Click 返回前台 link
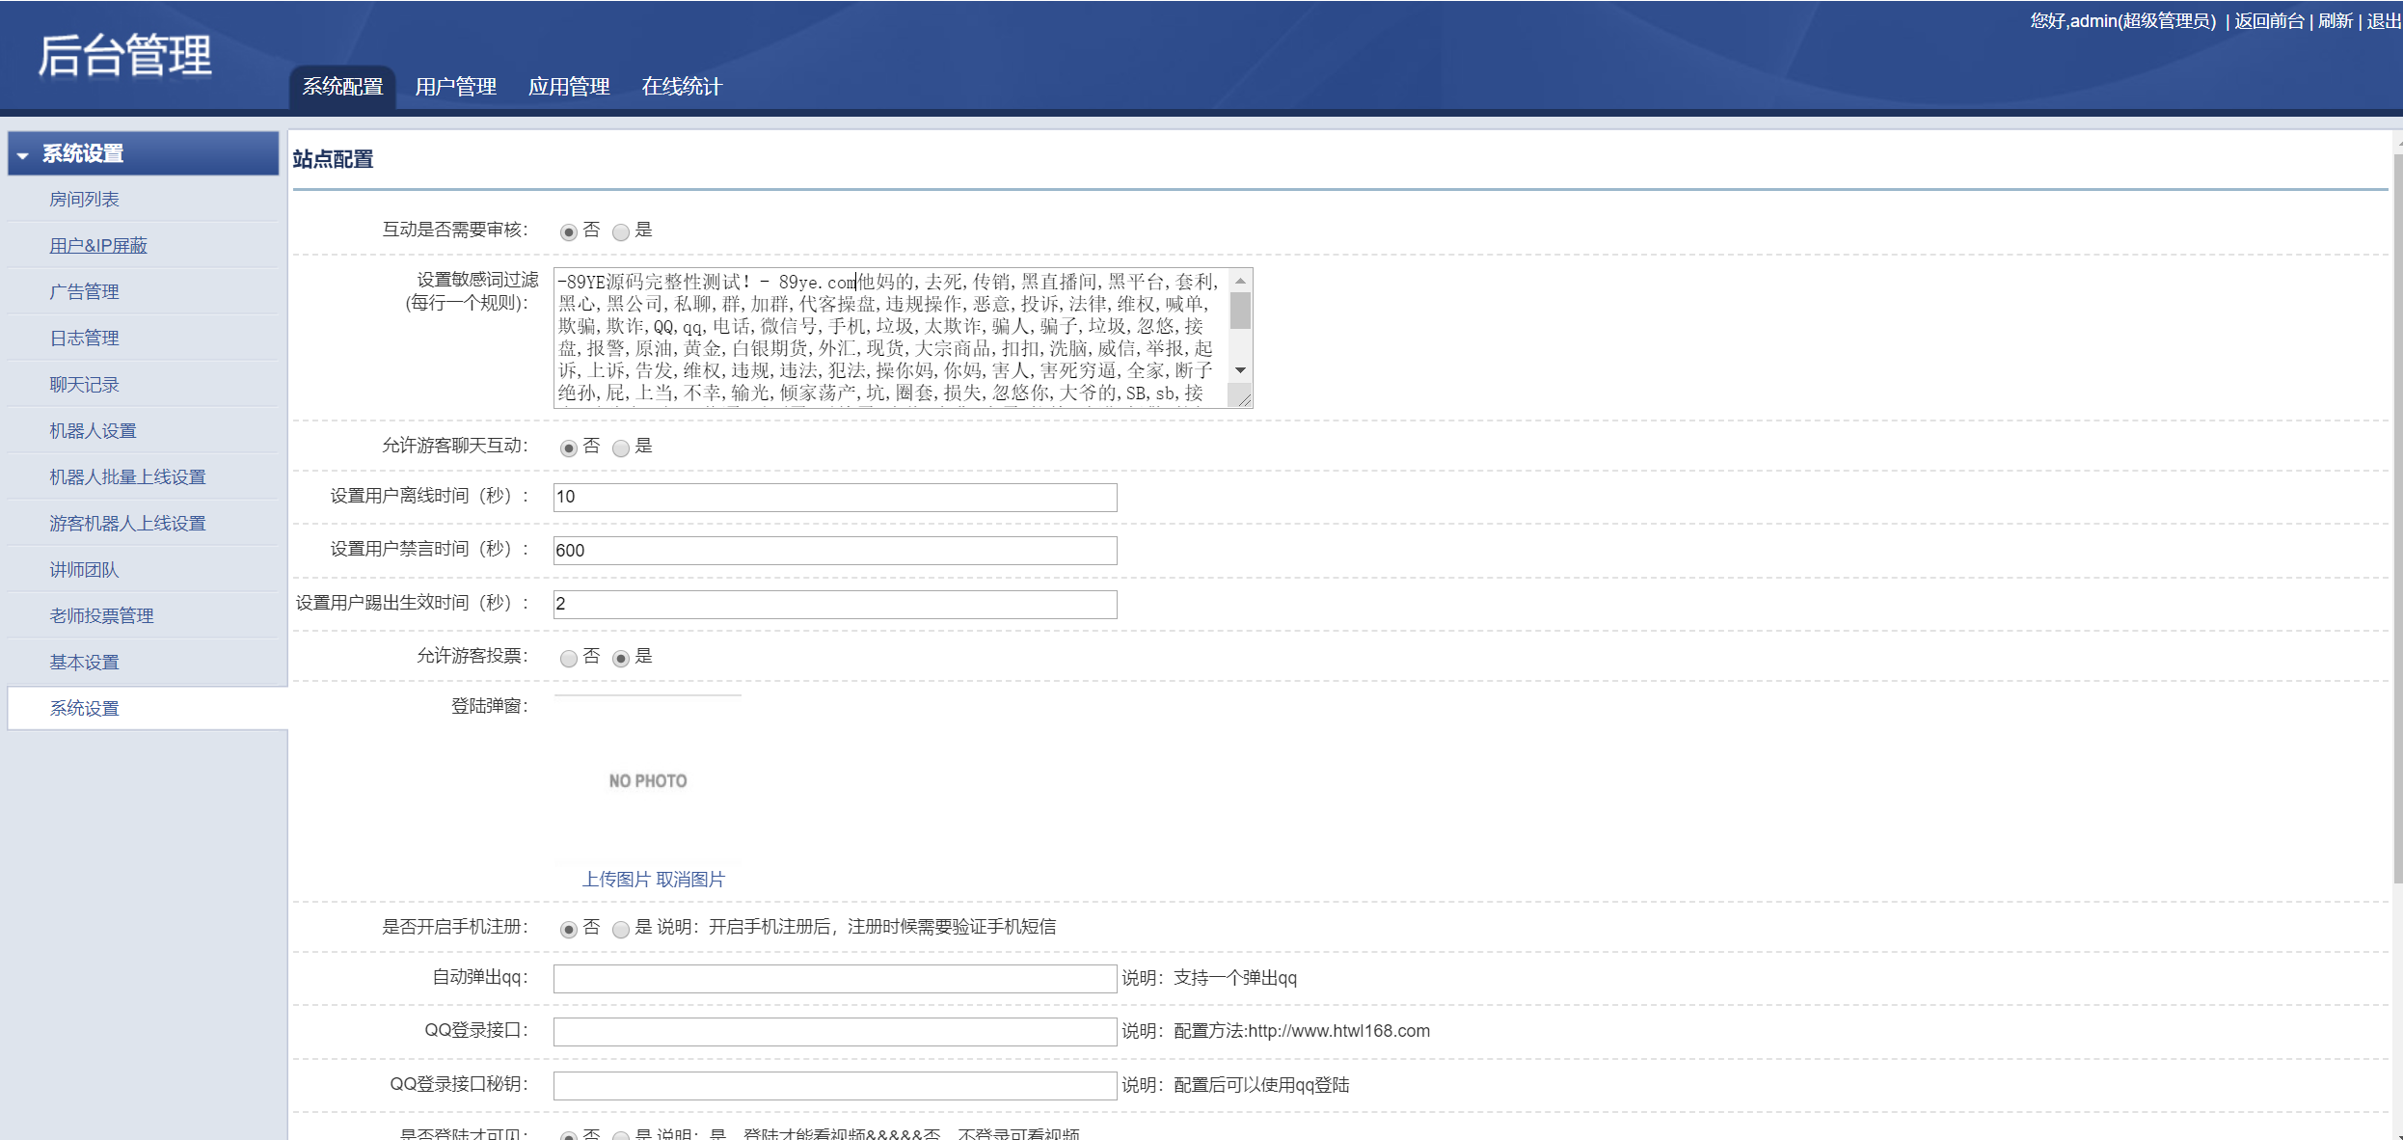2403x1140 pixels. click(2269, 21)
